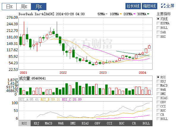This screenshot has height=128, width=176.
Task: Click the RSI_A:85.61 value
Action: [29, 99]
